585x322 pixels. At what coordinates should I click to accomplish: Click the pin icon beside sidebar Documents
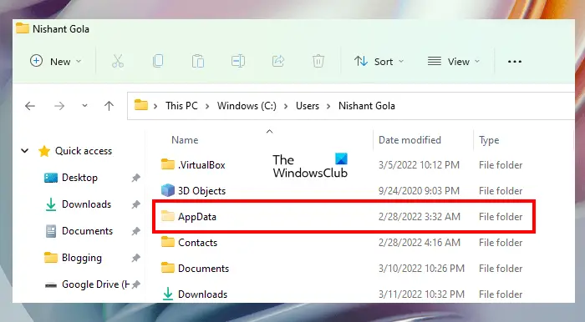pos(135,231)
